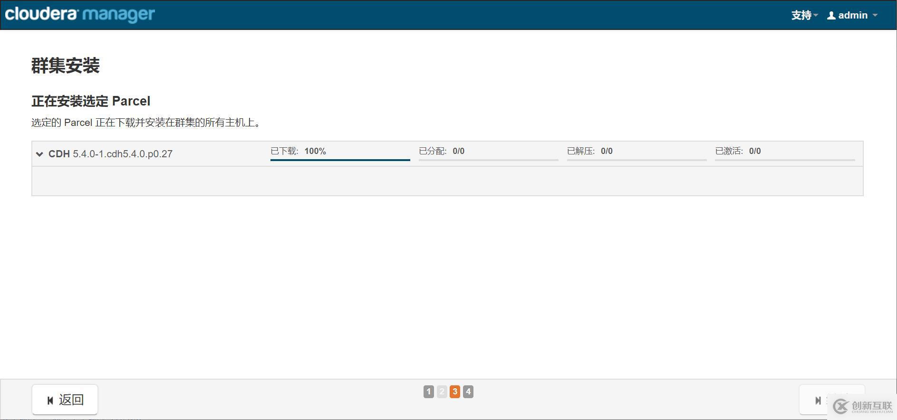The height and width of the screenshot is (420, 897).
Task: Click the 已下载 100% progress bar
Action: [340, 160]
